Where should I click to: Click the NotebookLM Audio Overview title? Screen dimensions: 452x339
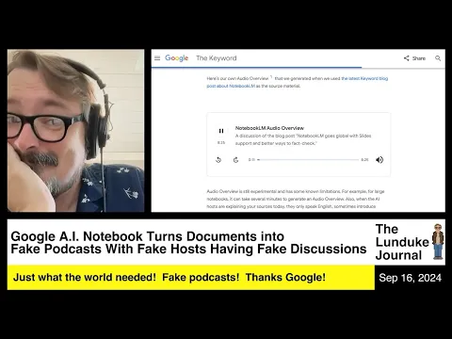269,128
